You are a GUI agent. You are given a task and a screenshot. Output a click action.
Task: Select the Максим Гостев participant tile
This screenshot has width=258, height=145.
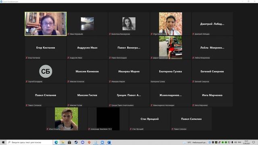pos(87,95)
